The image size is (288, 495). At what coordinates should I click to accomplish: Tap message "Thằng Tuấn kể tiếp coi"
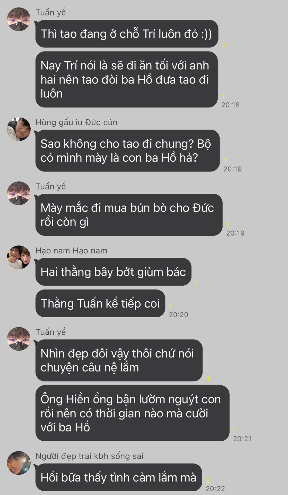point(100,303)
